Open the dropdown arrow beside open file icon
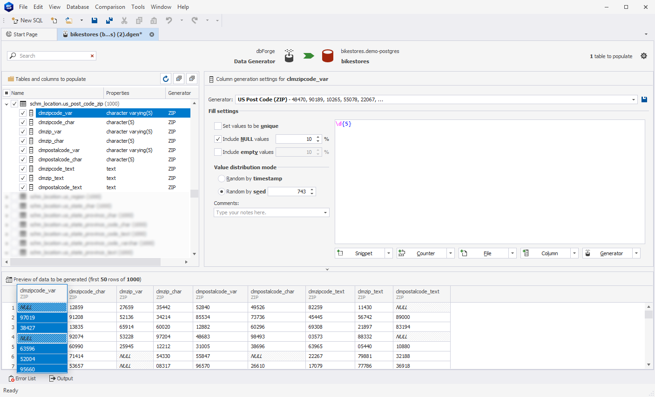The width and height of the screenshot is (655, 397). click(x=81, y=20)
